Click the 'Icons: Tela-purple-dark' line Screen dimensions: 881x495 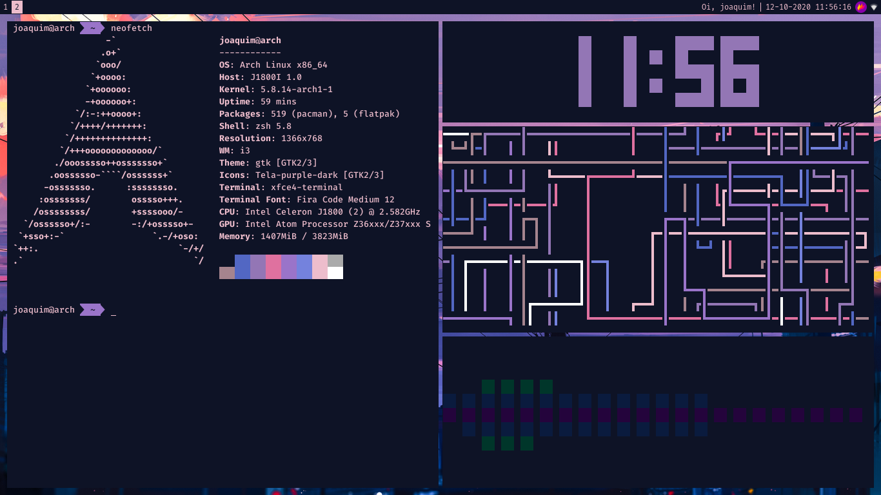(x=302, y=175)
